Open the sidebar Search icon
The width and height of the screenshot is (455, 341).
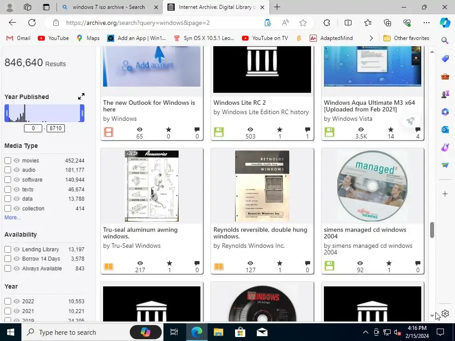pyautogui.click(x=445, y=40)
